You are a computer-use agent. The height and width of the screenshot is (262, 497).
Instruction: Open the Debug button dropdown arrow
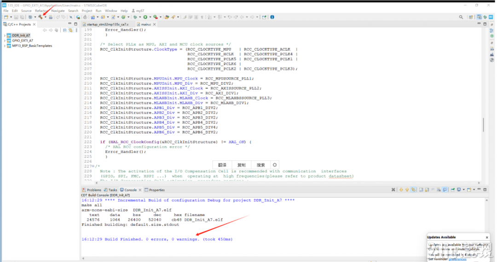(x=140, y=17)
